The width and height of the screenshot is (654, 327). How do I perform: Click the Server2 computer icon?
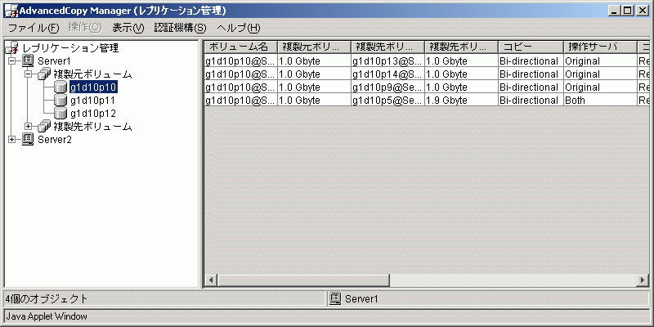click(x=28, y=139)
